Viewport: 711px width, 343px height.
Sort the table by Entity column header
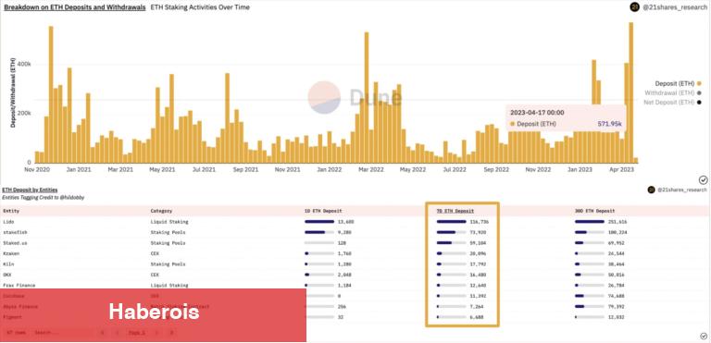tap(11, 211)
